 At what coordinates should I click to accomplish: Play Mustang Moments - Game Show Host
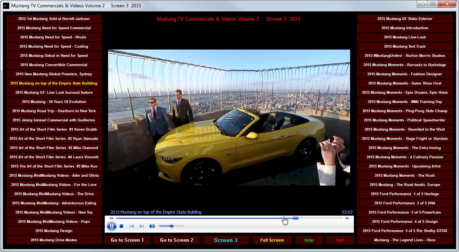click(x=405, y=83)
